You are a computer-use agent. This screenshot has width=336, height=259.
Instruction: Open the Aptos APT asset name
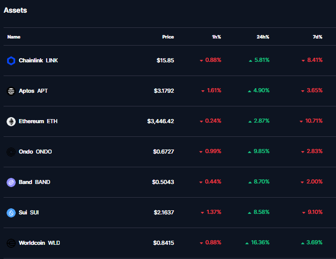pyautogui.click(x=33, y=91)
